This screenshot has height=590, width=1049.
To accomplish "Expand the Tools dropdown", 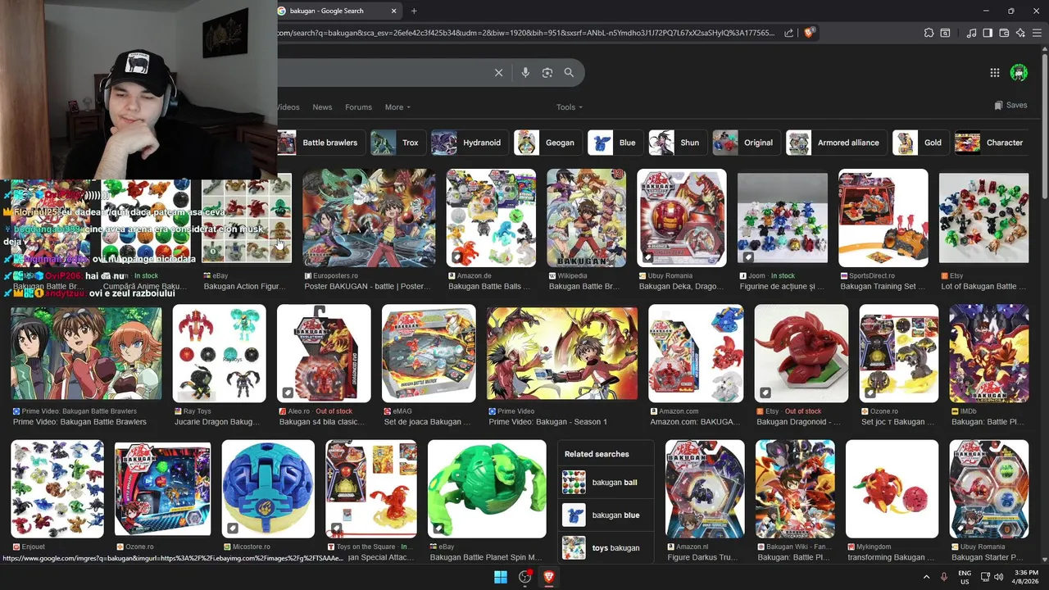I will pos(570,107).
